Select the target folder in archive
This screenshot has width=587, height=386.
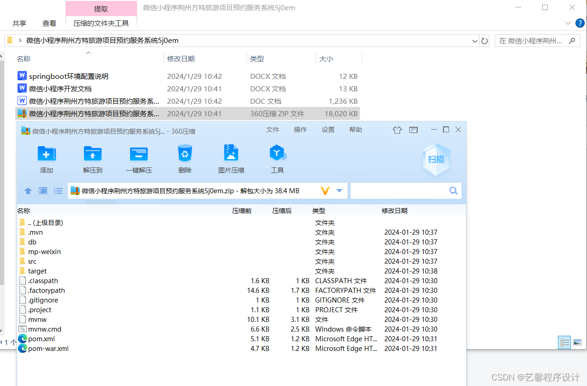[x=37, y=271]
